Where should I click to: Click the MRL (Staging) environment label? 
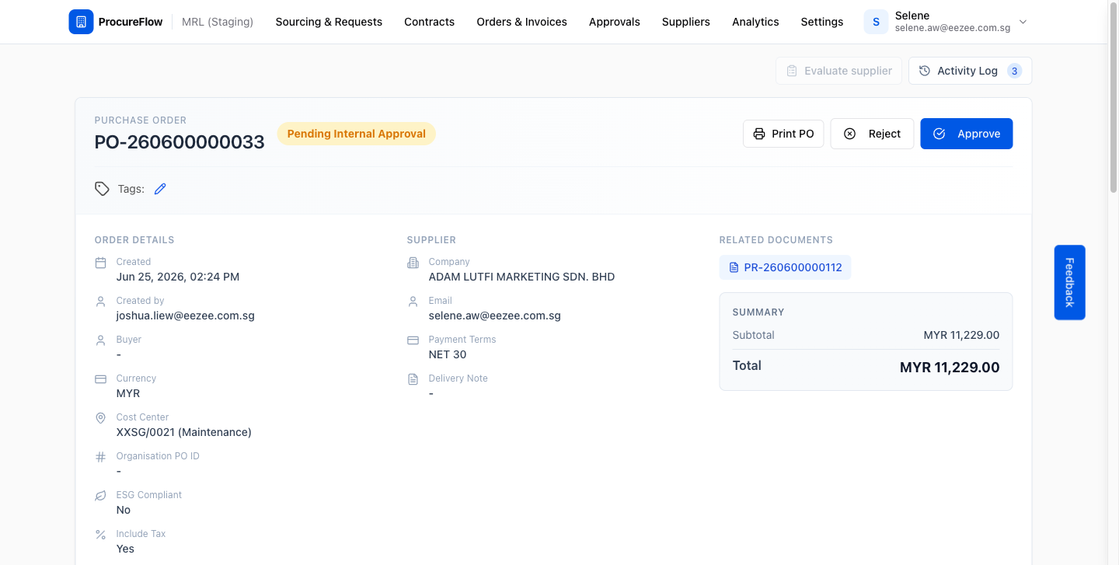point(218,22)
